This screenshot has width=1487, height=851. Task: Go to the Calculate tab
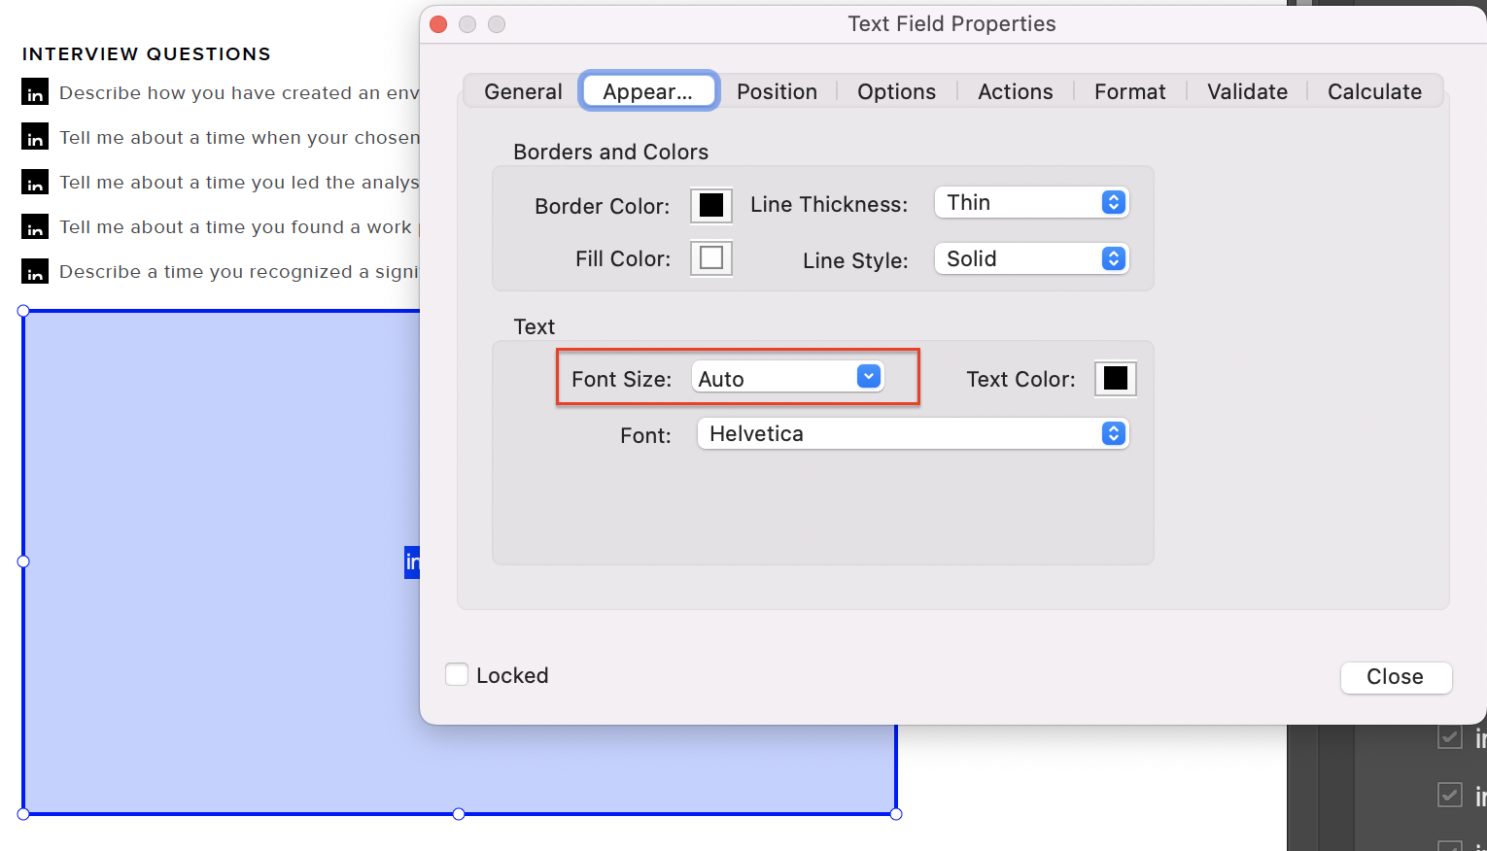point(1374,91)
